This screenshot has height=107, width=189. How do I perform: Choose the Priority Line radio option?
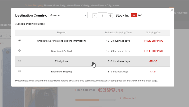[19, 61]
